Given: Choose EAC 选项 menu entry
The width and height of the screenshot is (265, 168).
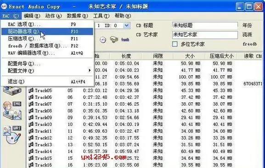Looking at the screenshot, I should [47, 24].
